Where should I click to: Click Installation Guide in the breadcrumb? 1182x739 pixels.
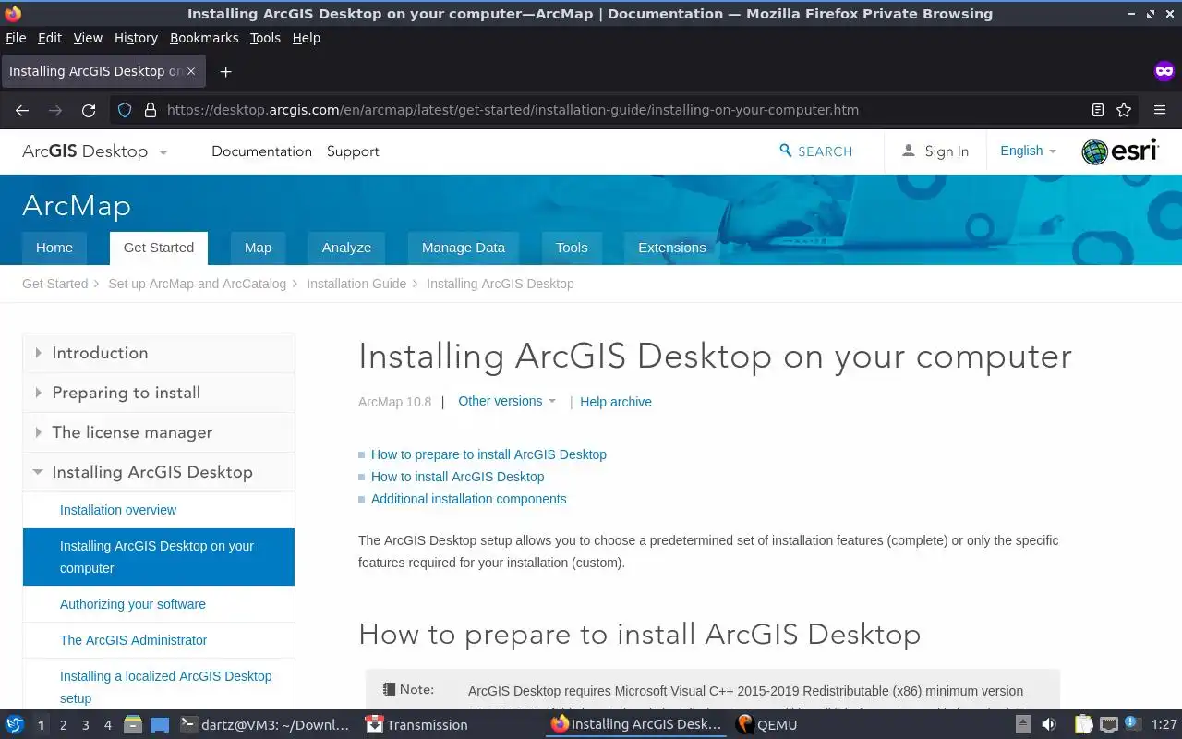click(356, 284)
